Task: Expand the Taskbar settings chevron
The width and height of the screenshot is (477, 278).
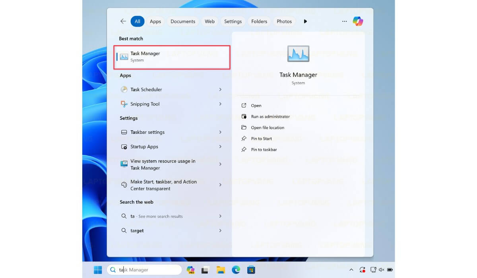Action: (220, 132)
